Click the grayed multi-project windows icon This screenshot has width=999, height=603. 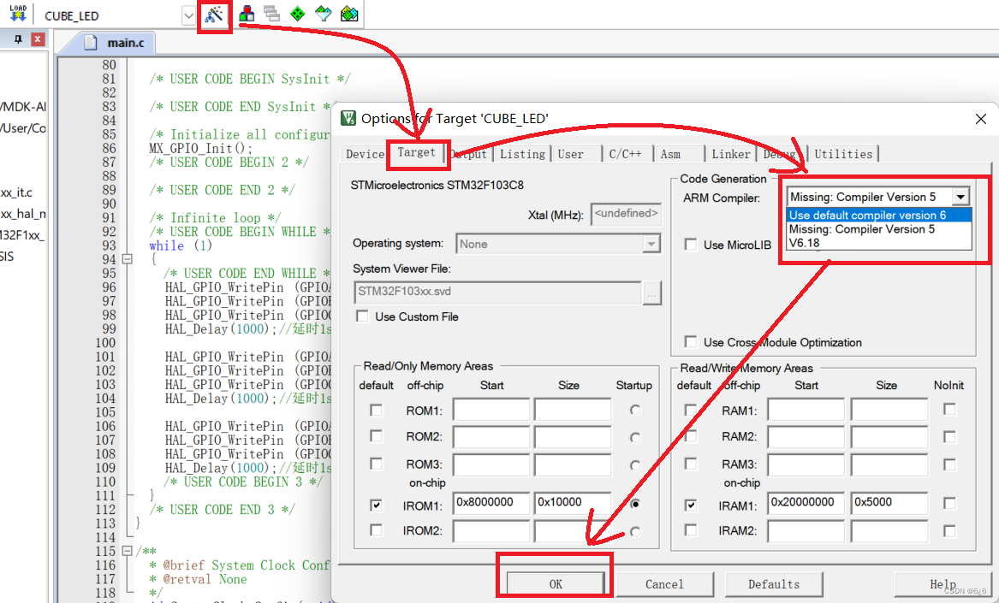272,14
